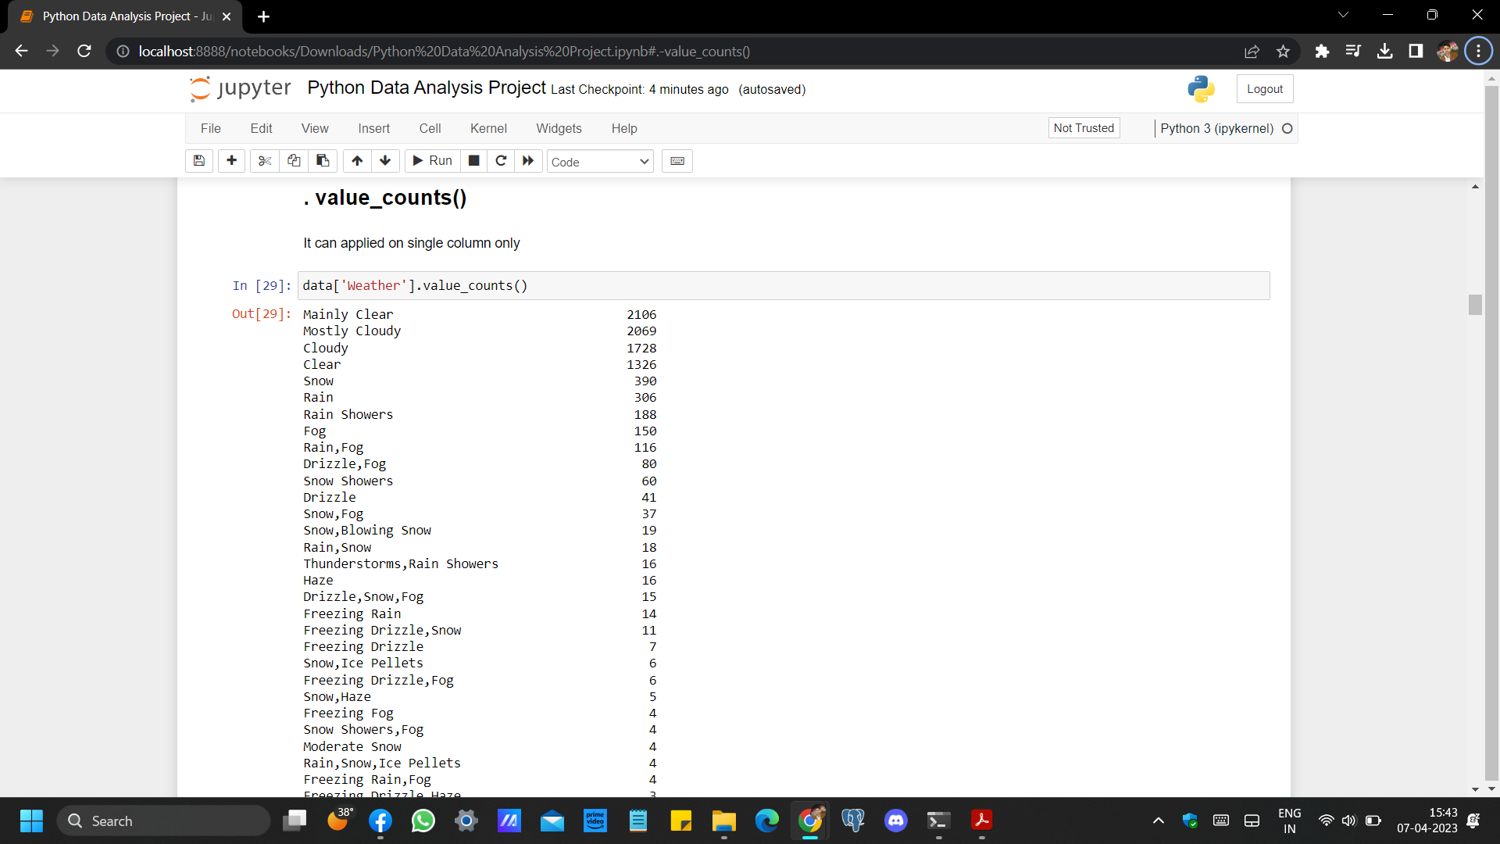Save notebook with the floppy disk icon

[199, 161]
